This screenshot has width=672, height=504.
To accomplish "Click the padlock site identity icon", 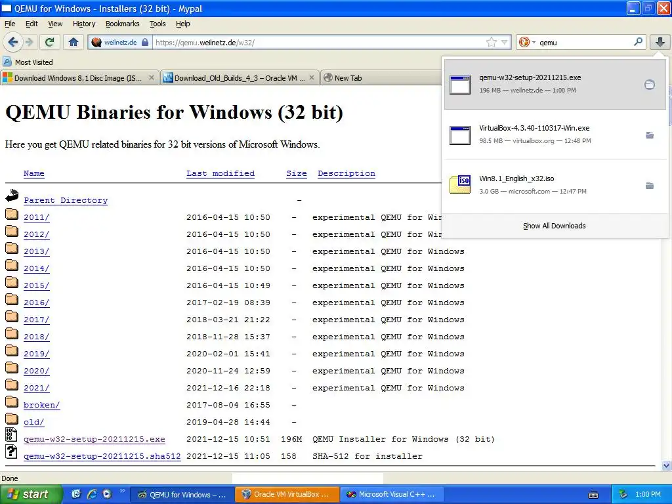I will [145, 42].
